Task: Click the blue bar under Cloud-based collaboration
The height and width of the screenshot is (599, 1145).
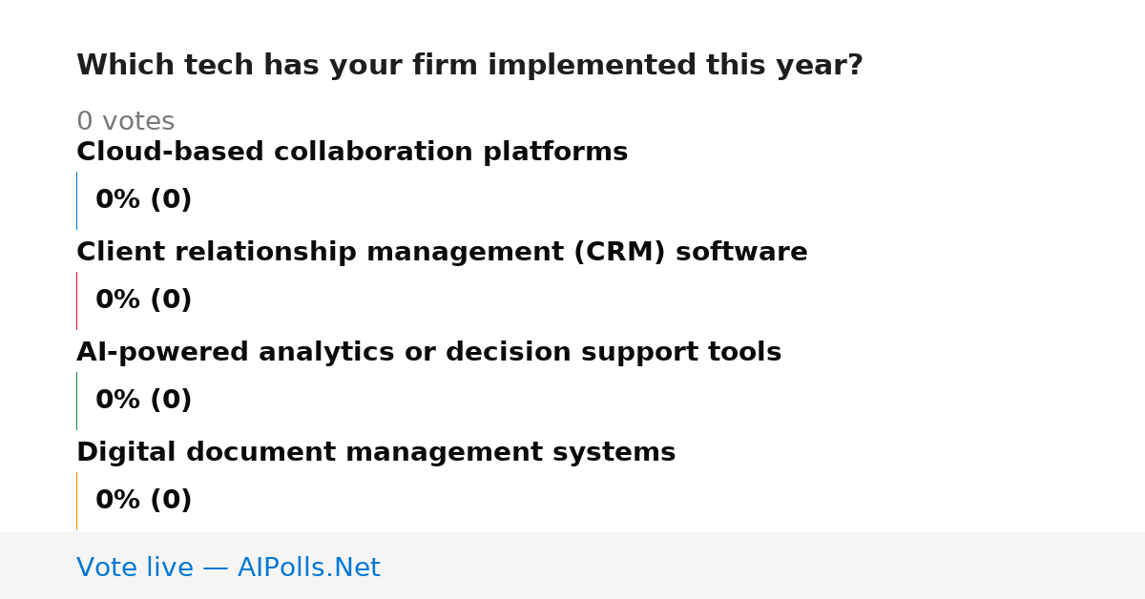Action: [76, 200]
